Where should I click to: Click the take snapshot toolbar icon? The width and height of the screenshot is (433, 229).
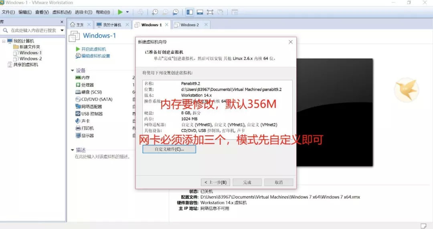pyautogui.click(x=155, y=12)
